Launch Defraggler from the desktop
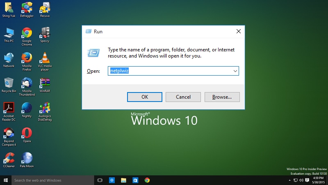328x185 pixels. click(27, 10)
